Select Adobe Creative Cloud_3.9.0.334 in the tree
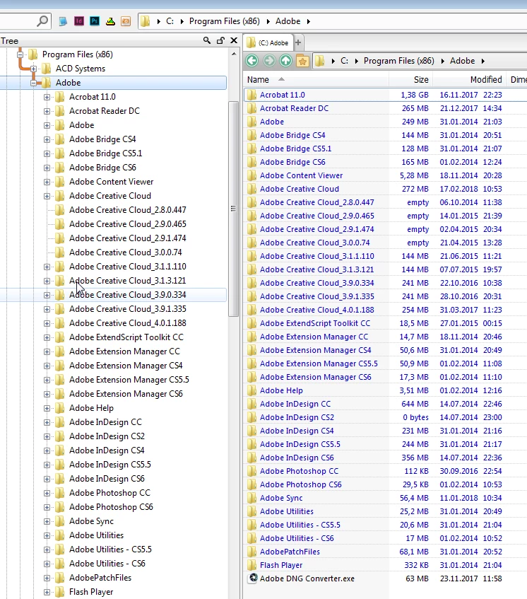 [x=127, y=295]
